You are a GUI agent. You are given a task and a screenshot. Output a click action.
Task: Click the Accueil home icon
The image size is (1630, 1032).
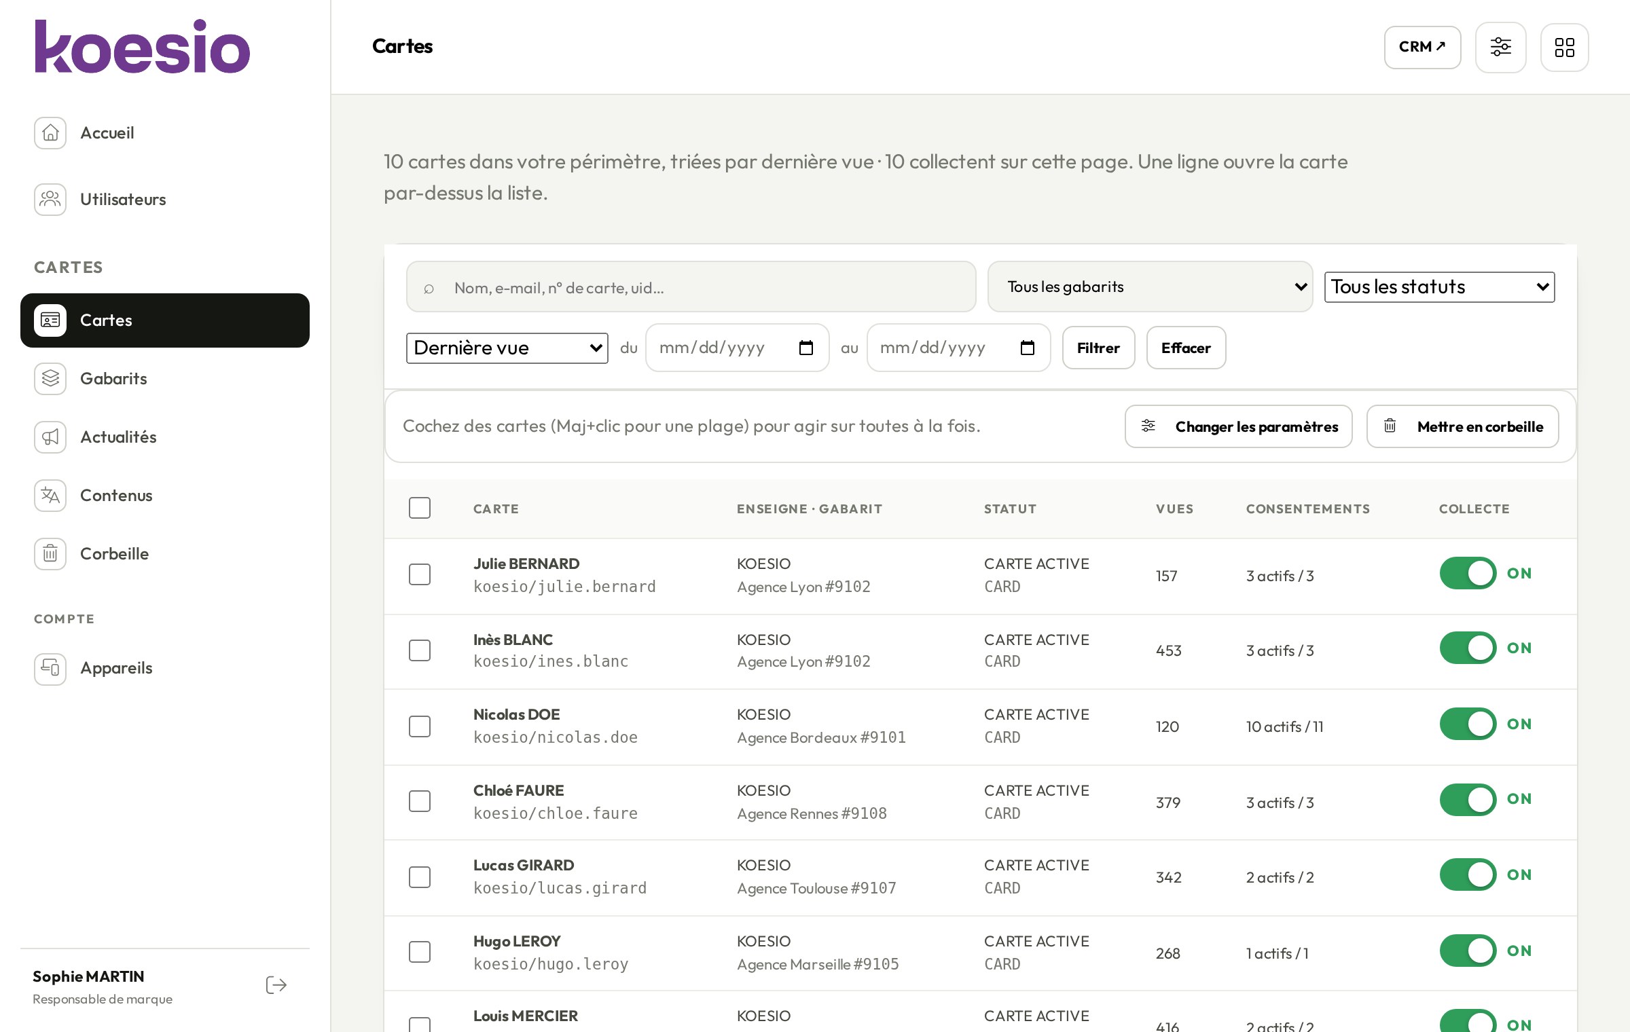50,133
